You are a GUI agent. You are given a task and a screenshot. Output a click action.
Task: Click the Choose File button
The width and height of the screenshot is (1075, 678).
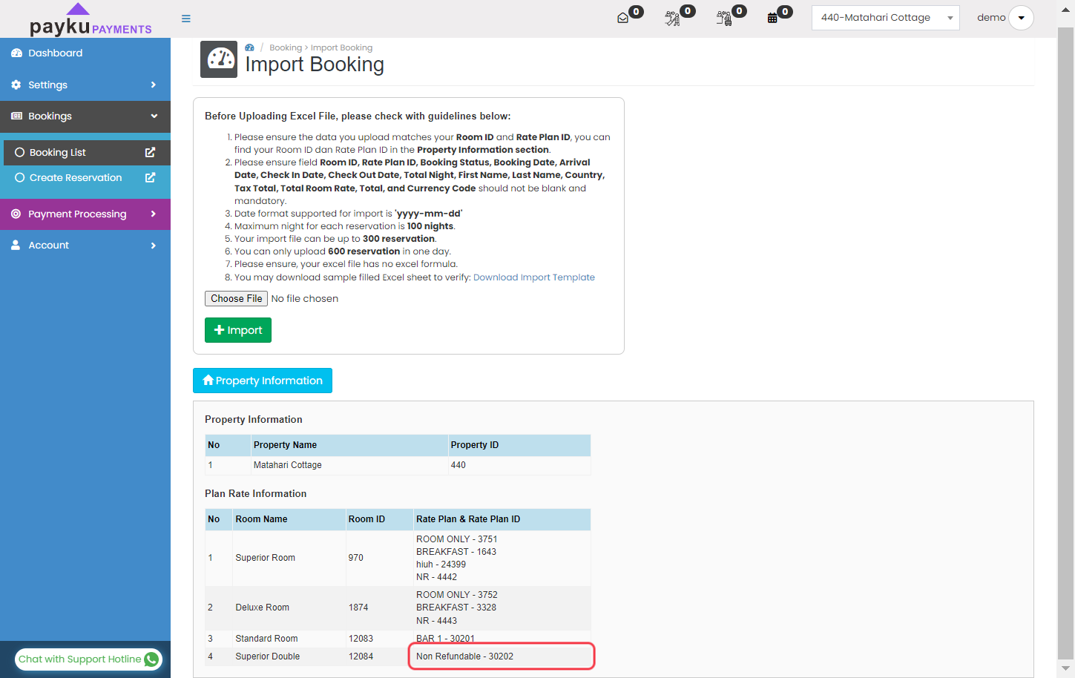236,298
